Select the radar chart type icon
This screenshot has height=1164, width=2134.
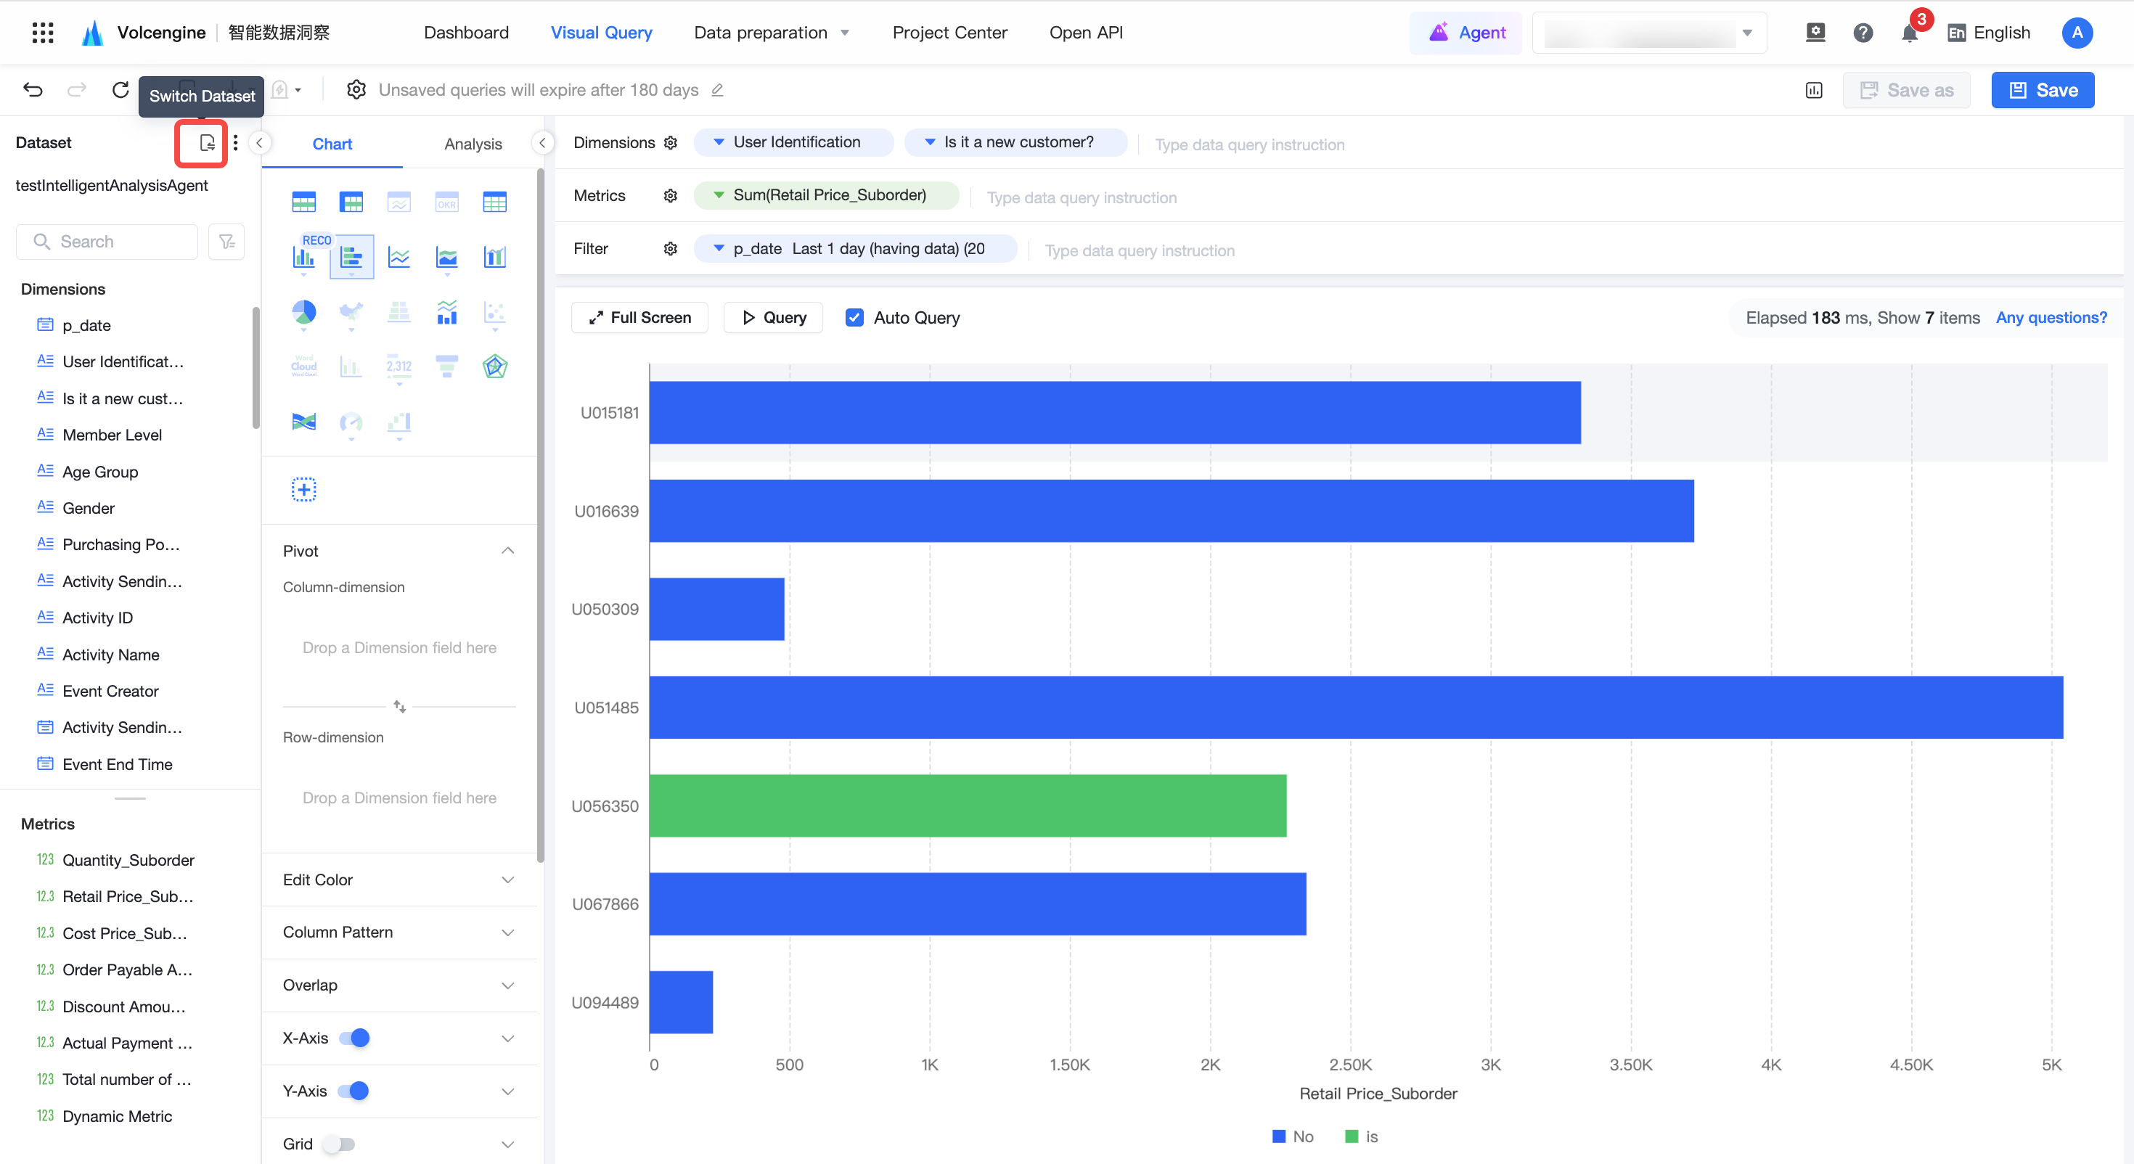[x=494, y=366]
